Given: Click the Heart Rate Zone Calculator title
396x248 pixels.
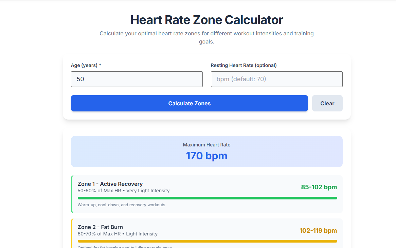Looking at the screenshot, I should point(206,20).
